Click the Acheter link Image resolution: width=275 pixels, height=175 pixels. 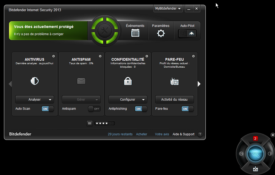(x=141, y=134)
